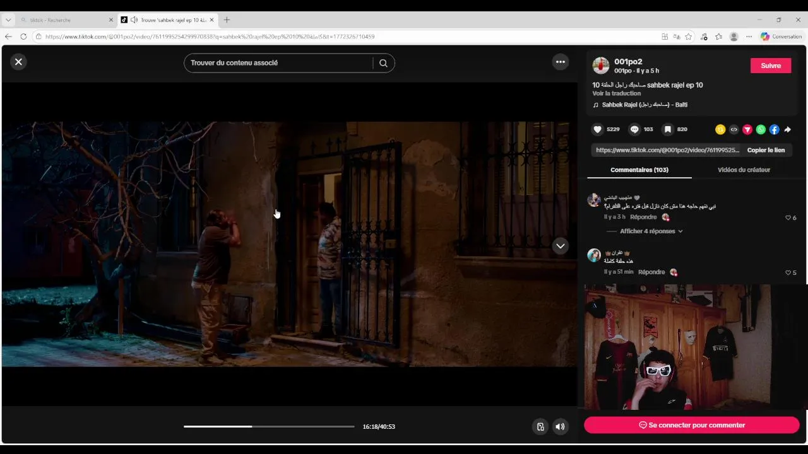Switch to 'Commentaires (103)' tab
This screenshot has width=808, height=454.
coord(639,170)
